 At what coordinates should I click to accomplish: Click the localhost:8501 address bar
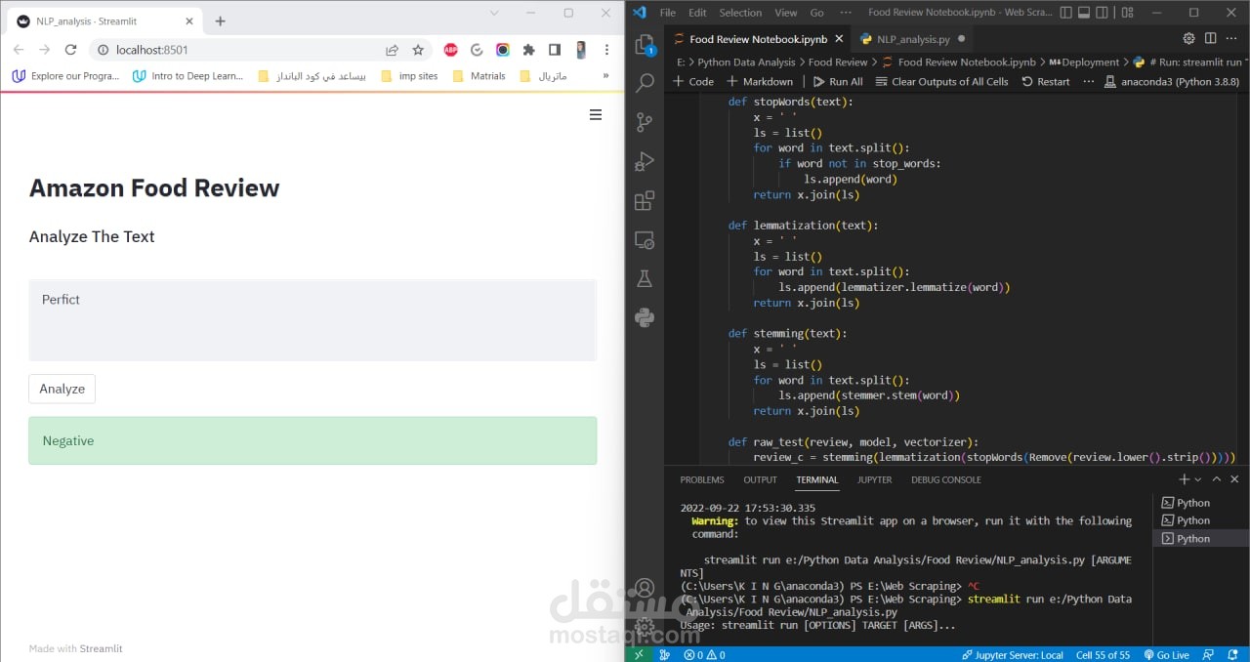coord(234,50)
